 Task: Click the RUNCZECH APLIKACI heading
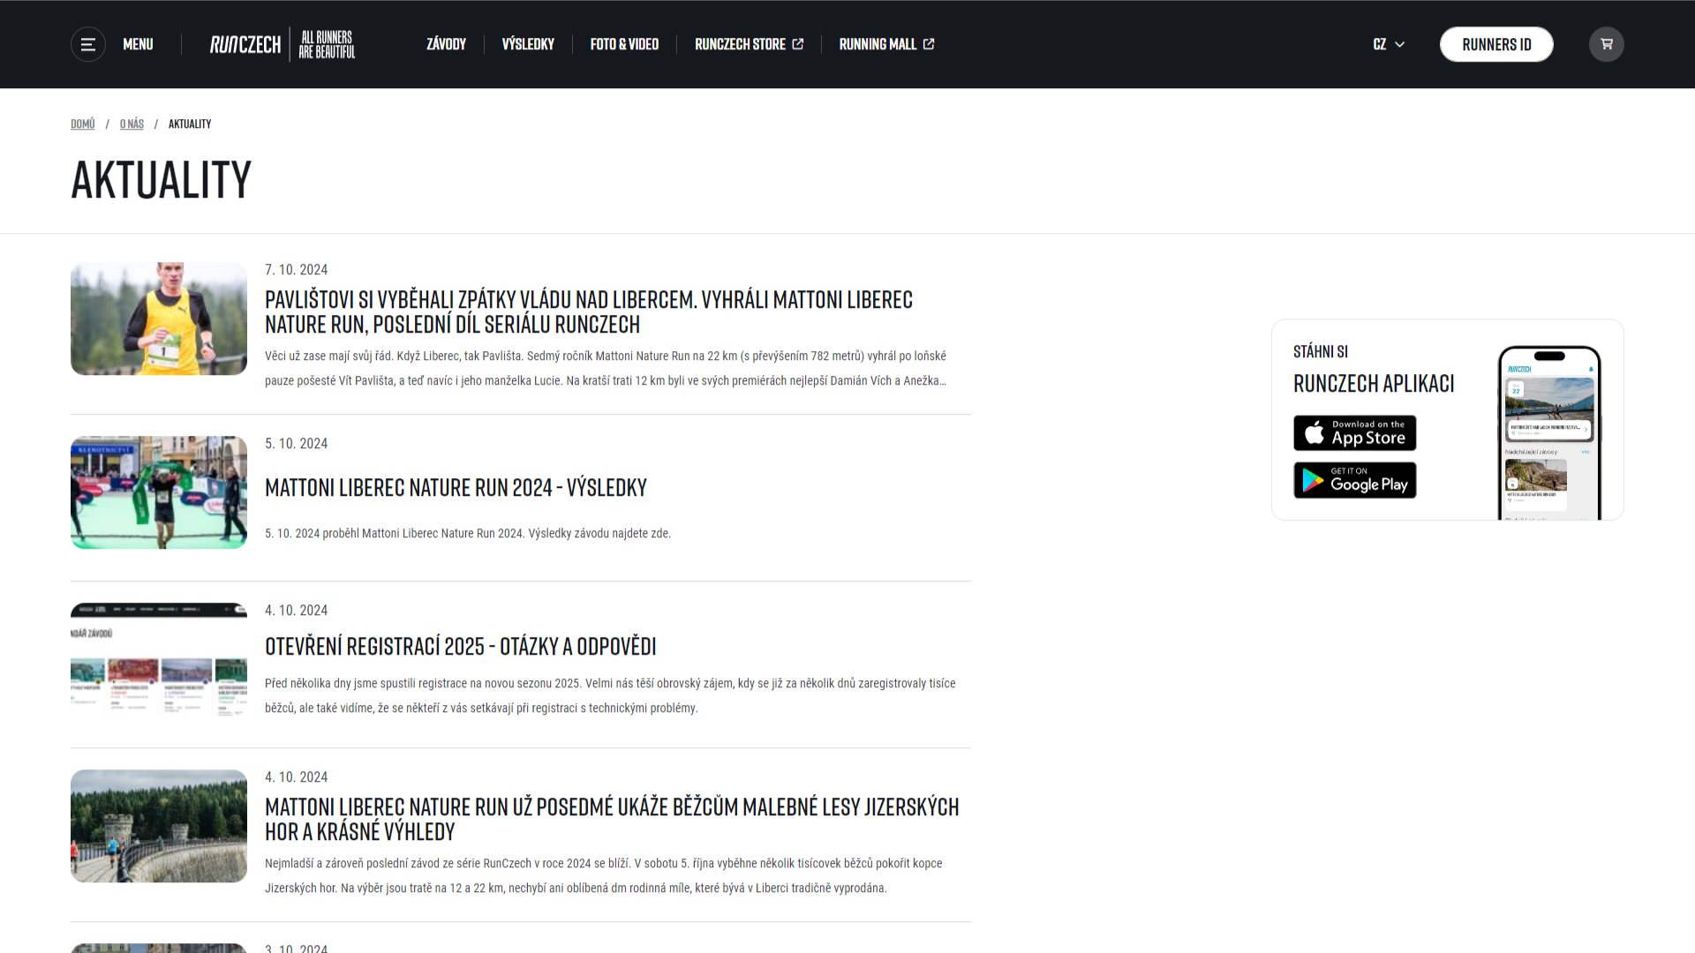click(1374, 384)
